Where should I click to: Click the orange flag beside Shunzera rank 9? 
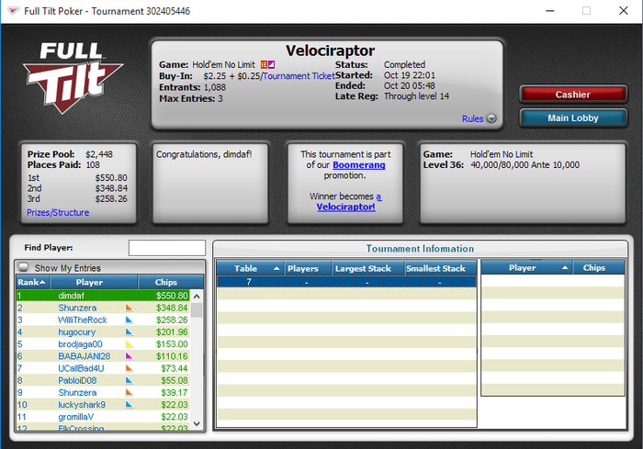coord(129,392)
